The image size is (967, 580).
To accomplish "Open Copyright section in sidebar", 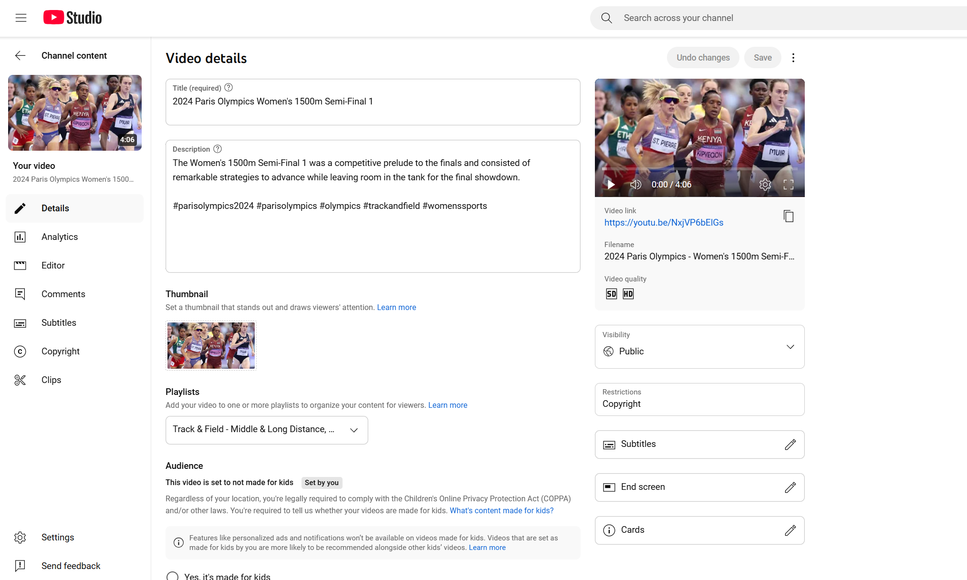I will [x=61, y=352].
